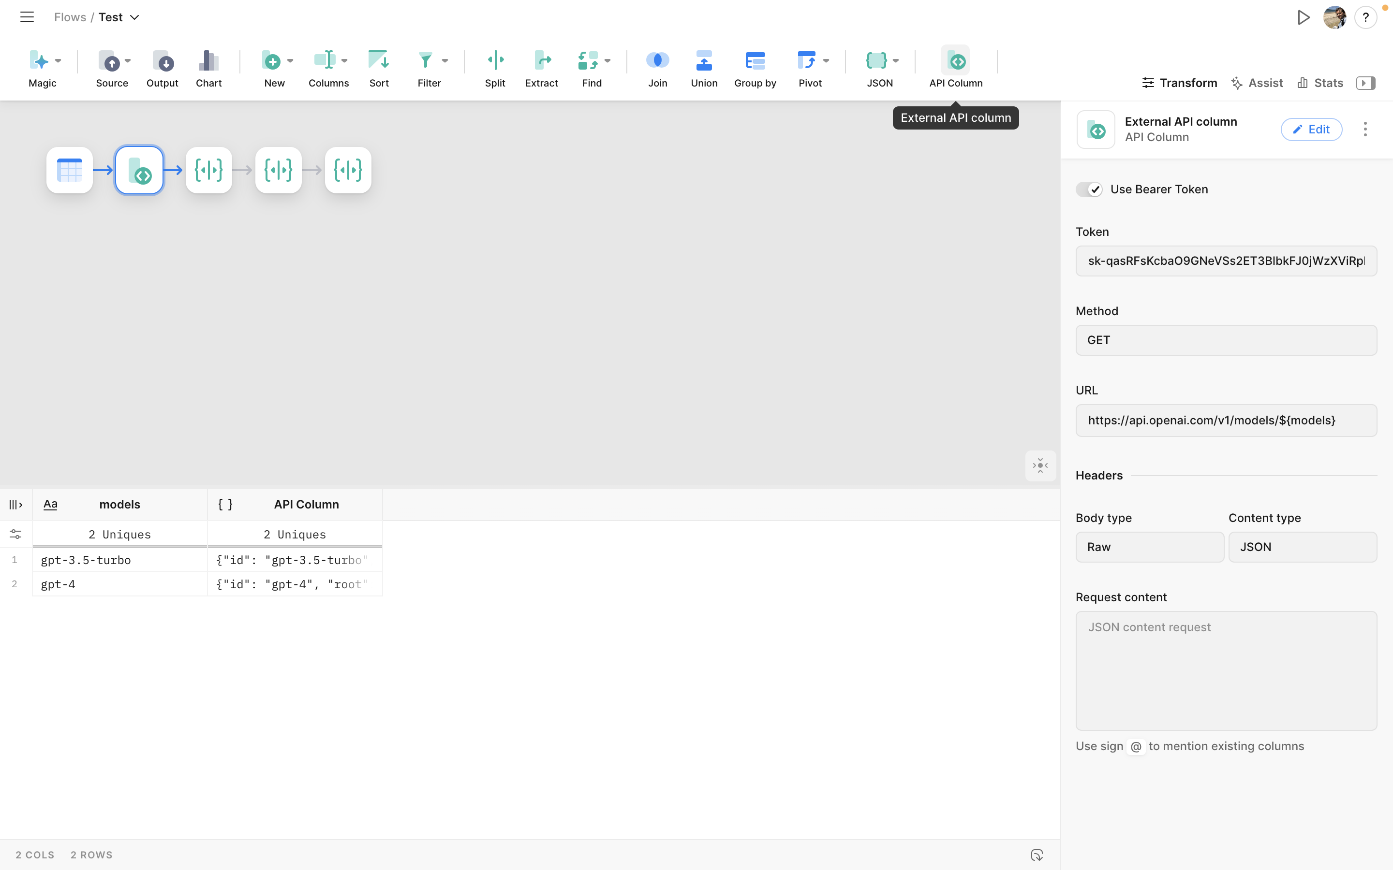Screen dimensions: 1393x870
Task: Click the fit-to-view canvas icon
Action: pyautogui.click(x=1040, y=465)
